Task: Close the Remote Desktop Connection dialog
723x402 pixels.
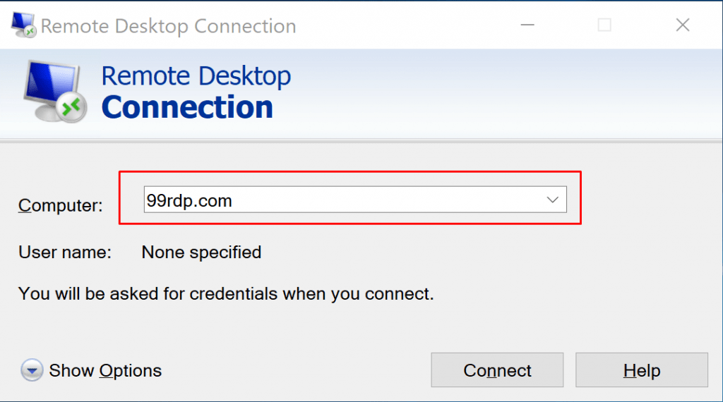Action: pos(682,26)
